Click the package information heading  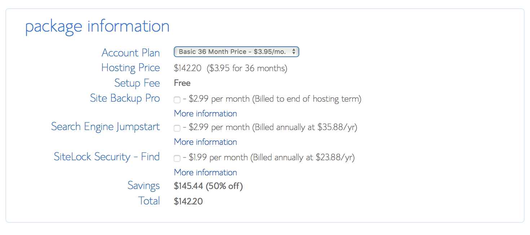click(97, 27)
